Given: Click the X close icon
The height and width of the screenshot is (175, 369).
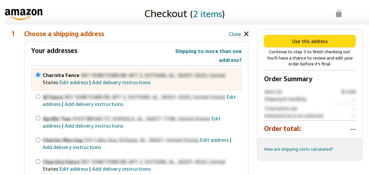Looking at the screenshot, I should [x=246, y=34].
